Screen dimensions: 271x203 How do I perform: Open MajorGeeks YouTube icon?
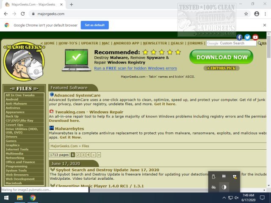coord(255,37)
